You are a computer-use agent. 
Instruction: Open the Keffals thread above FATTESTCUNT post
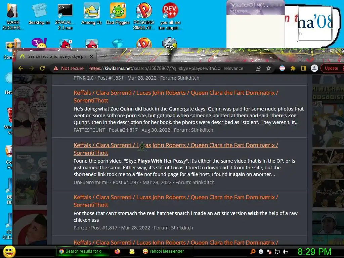[176, 96]
